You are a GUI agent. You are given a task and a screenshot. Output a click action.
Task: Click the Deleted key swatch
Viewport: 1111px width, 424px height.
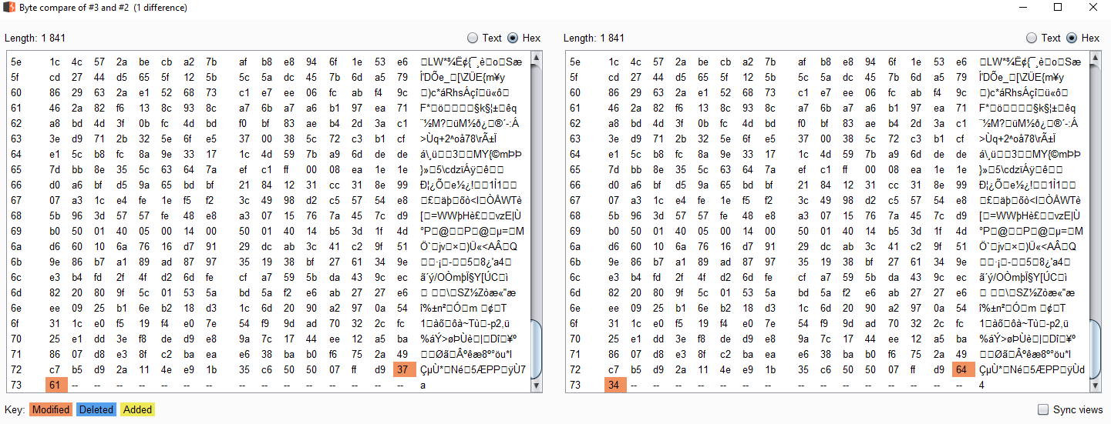96,409
